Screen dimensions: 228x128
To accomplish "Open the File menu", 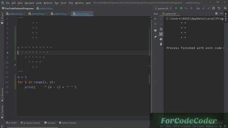I will click(7, 3).
